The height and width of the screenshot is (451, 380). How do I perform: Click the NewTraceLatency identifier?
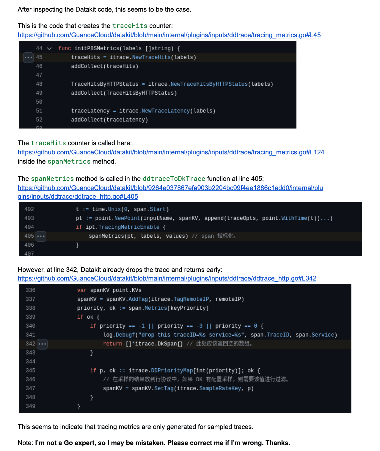point(166,111)
